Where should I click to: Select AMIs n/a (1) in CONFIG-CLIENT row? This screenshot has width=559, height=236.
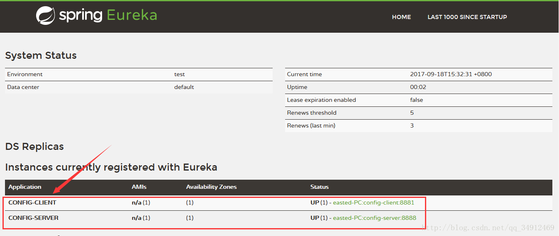141,202
